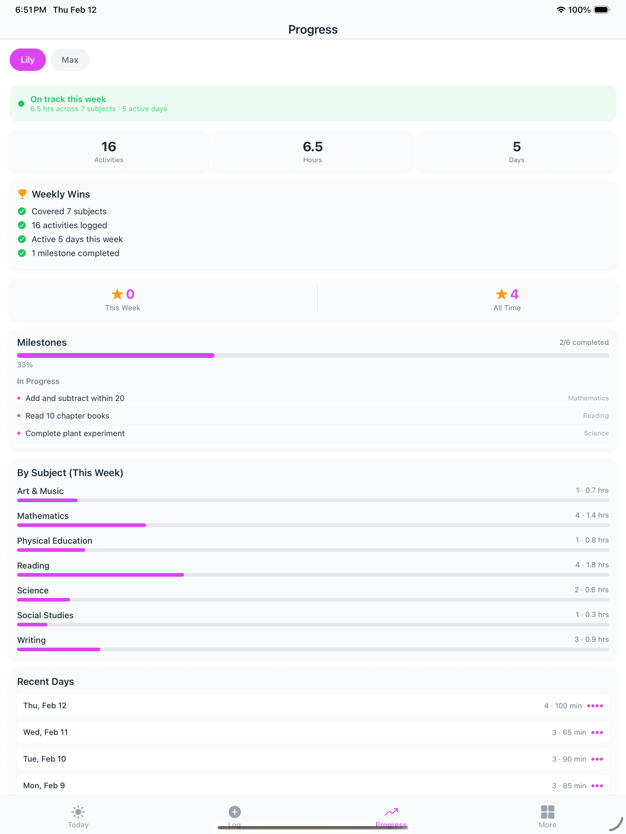Click the Physical Education subject name
The width and height of the screenshot is (626, 834).
(55, 541)
